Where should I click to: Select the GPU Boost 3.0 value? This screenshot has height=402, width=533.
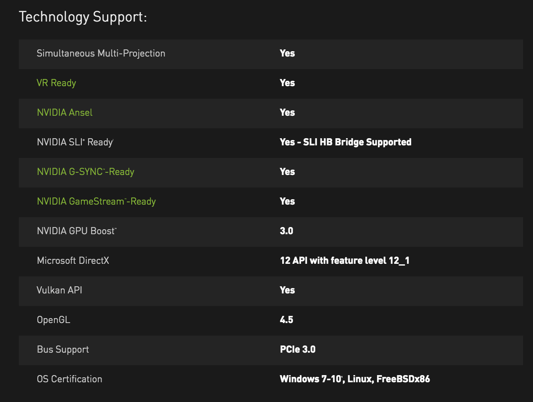click(x=286, y=231)
